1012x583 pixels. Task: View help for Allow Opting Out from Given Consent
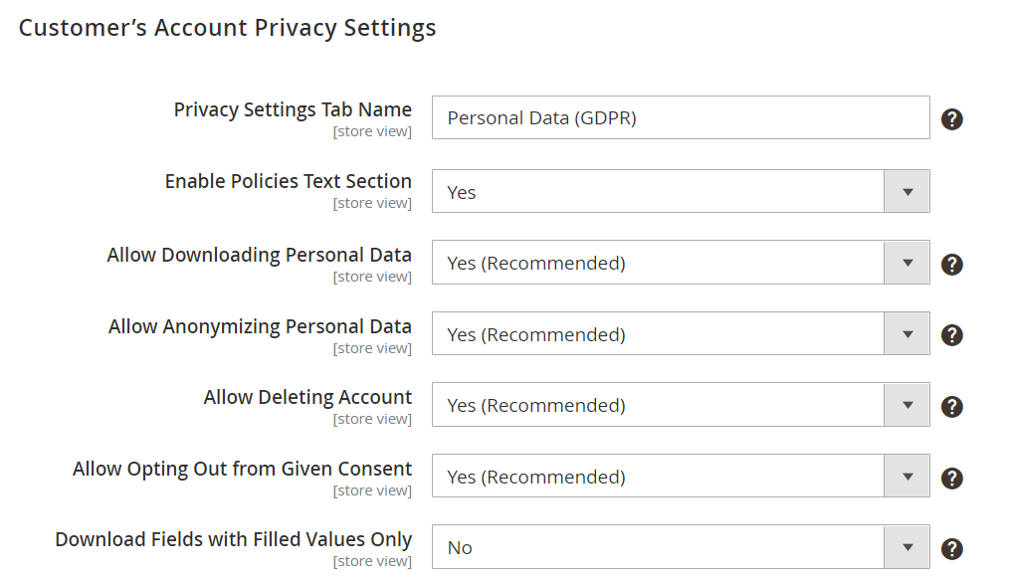pyautogui.click(x=951, y=478)
